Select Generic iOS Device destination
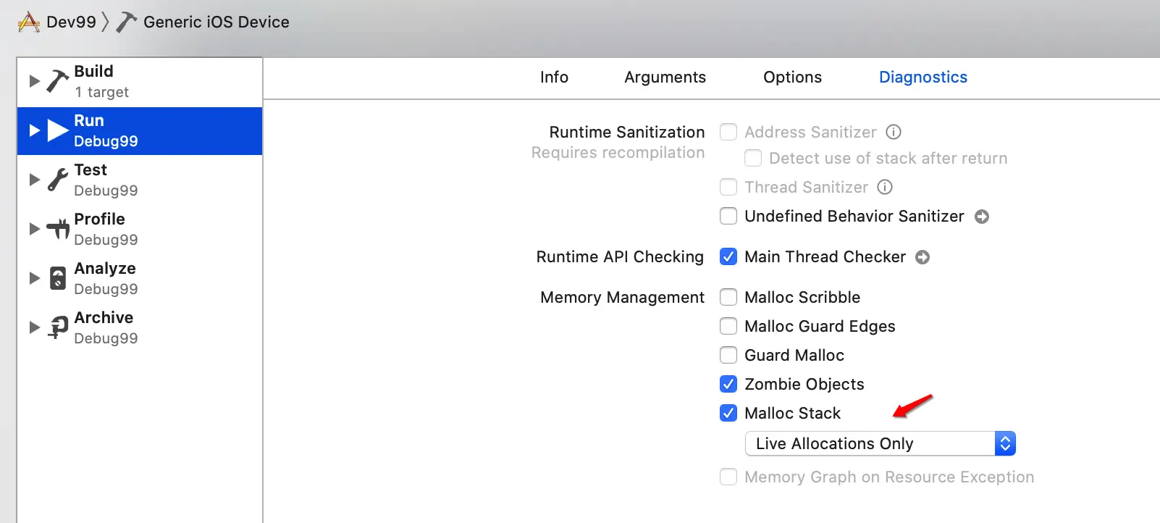The image size is (1160, 523). (216, 22)
